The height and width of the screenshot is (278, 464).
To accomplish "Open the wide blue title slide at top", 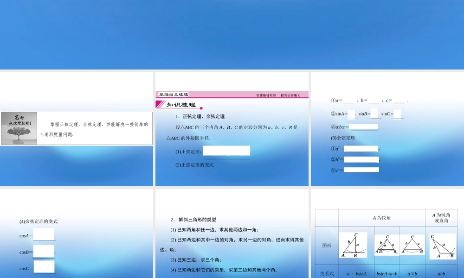I will tap(232, 35).
